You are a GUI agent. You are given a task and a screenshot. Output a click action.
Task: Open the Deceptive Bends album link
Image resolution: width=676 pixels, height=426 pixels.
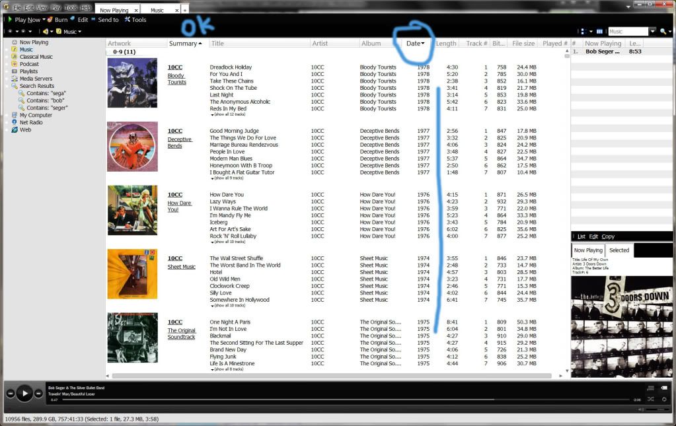pos(179,143)
